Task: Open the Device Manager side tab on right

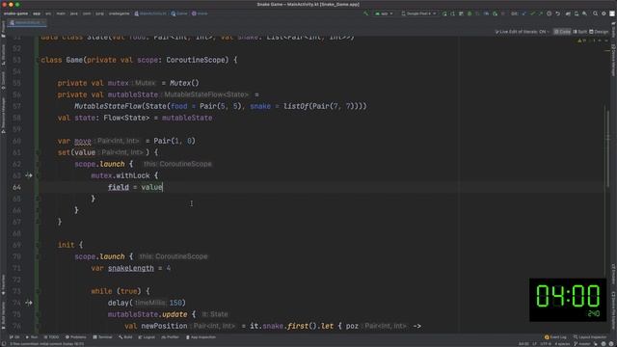Action: pyautogui.click(x=613, y=60)
